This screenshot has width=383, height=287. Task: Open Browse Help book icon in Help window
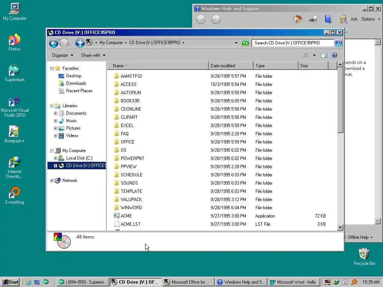point(328,19)
